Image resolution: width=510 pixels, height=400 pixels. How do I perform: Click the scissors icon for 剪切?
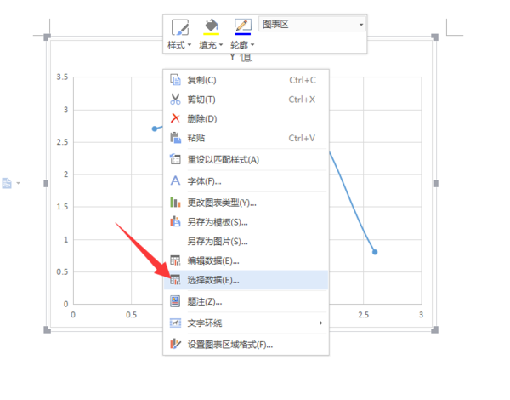[175, 99]
